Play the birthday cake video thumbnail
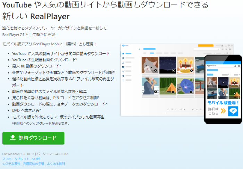This screenshot has height=169, width=243. 185,65
